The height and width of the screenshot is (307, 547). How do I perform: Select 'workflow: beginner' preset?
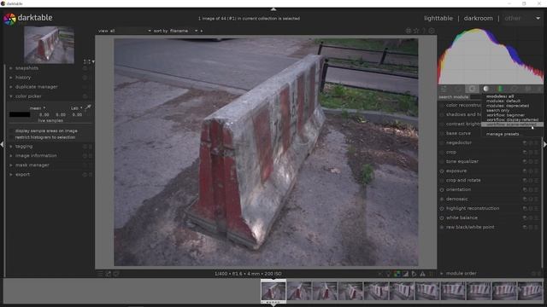point(505,115)
